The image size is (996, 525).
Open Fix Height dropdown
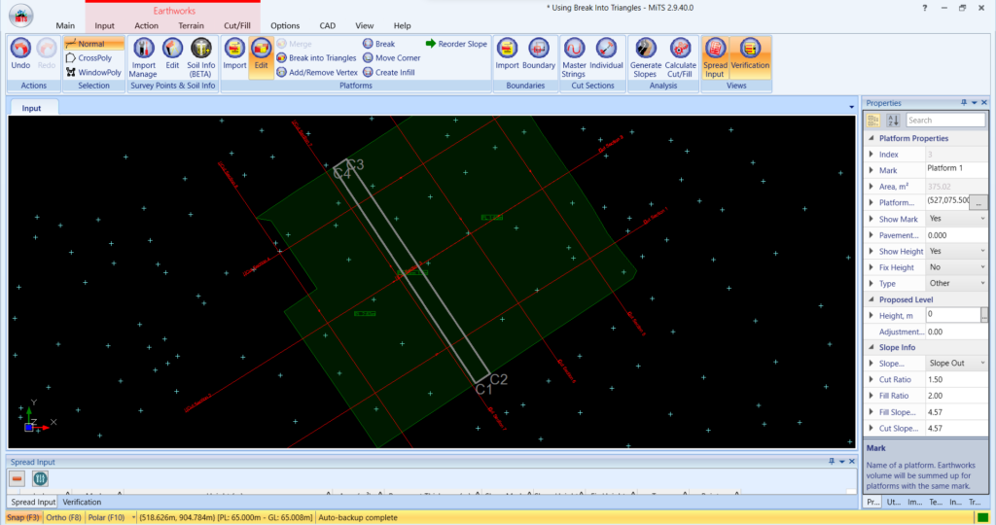point(982,267)
